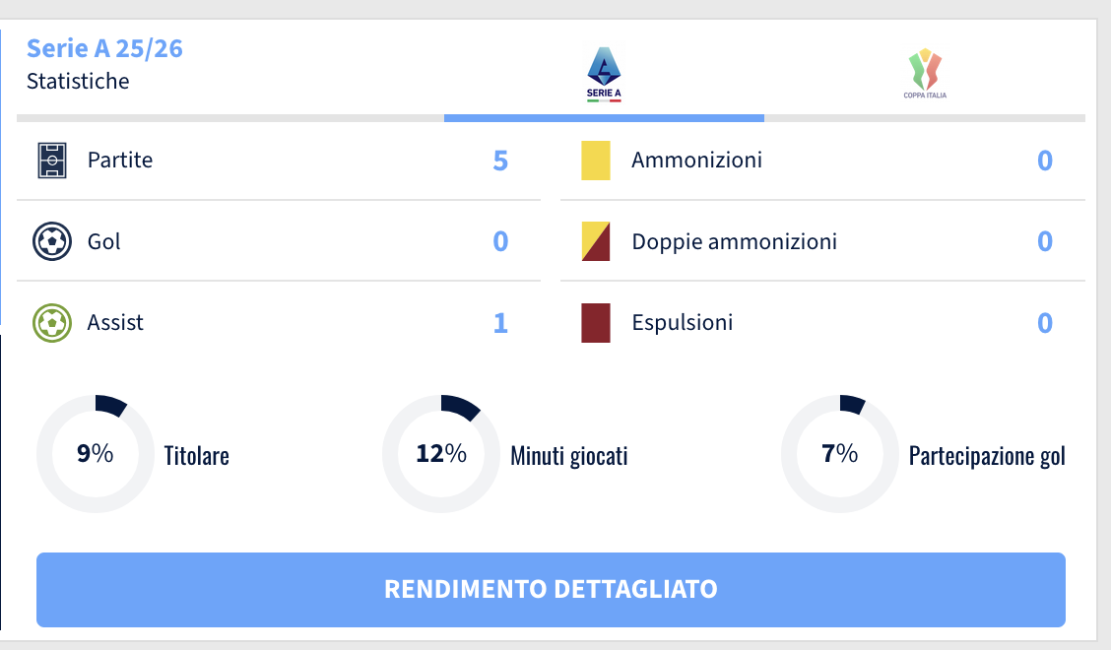Click the Ammonizioni count value

point(1045,161)
